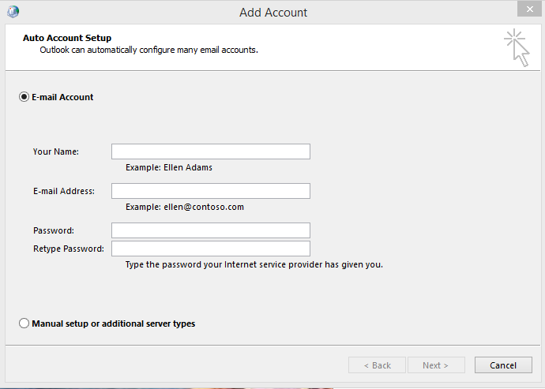Choose Manual setup or additional server types
Image resolution: width=545 pixels, height=389 pixels.
coord(24,324)
